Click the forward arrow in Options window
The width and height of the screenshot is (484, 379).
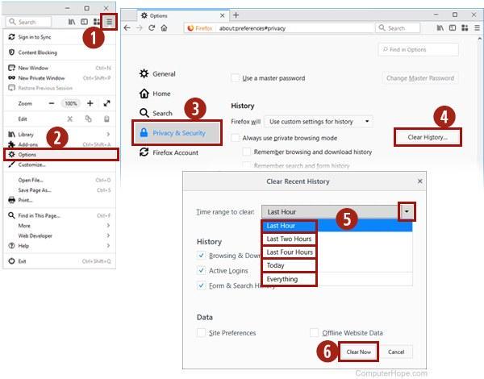(x=140, y=28)
